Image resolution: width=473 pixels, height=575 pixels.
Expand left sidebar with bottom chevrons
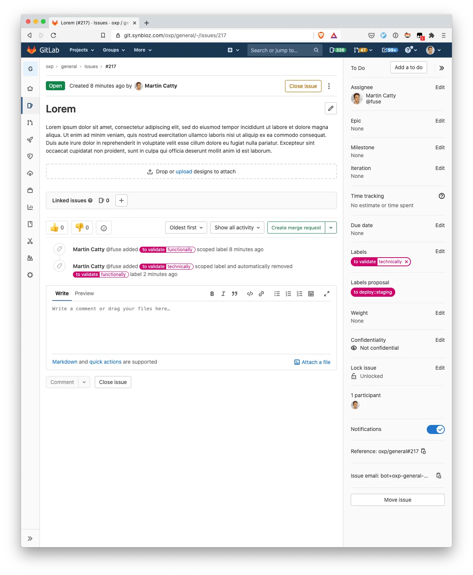pyautogui.click(x=30, y=539)
